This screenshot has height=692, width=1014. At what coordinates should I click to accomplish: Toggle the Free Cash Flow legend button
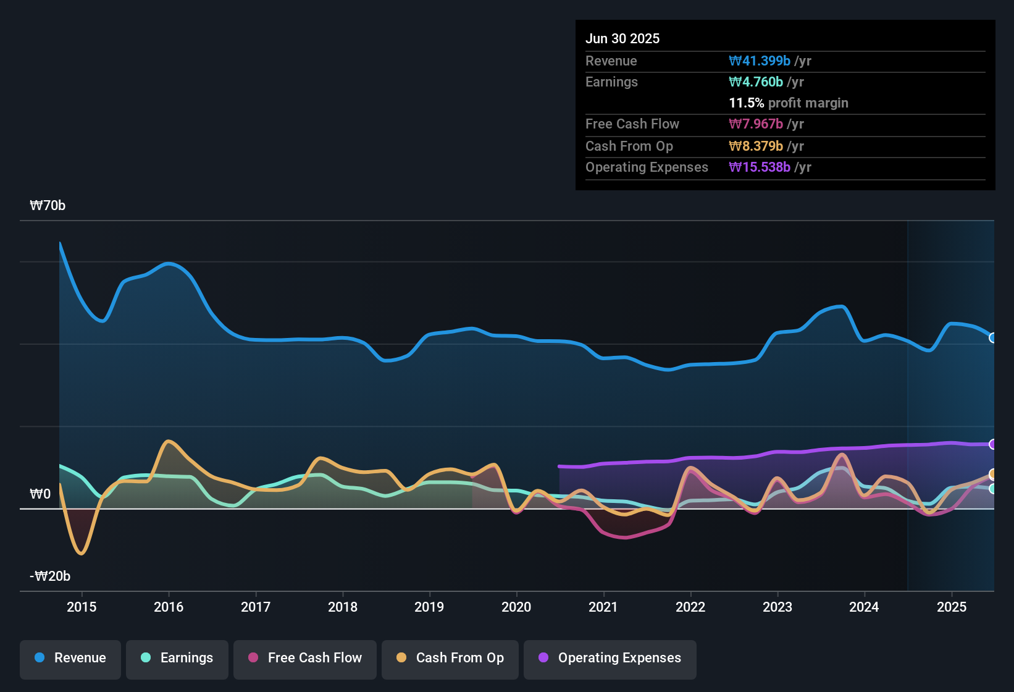point(305,658)
